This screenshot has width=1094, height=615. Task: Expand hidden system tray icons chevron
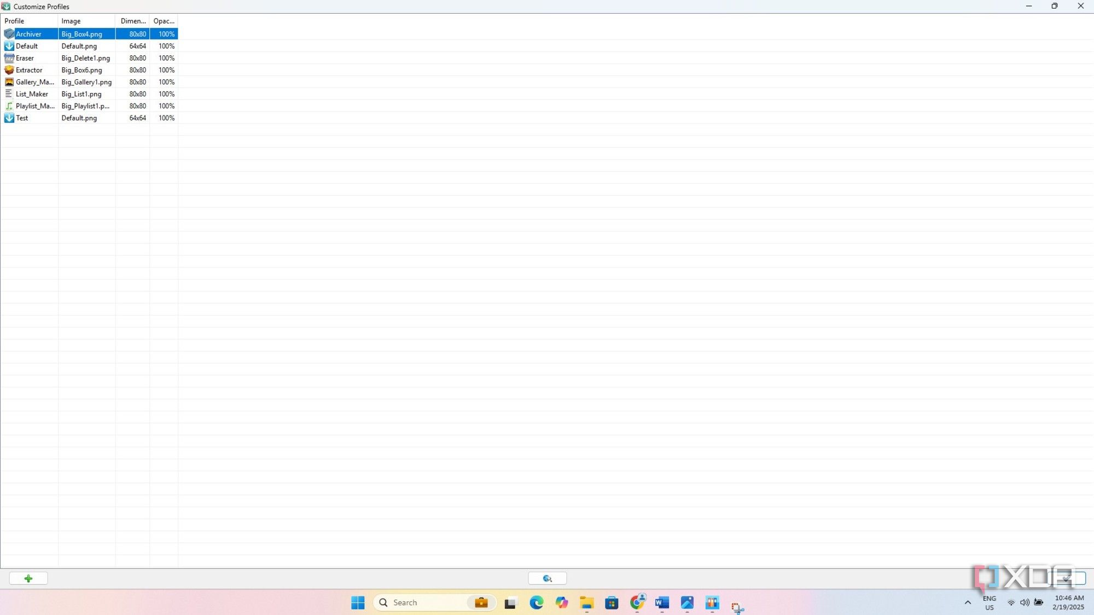click(967, 602)
